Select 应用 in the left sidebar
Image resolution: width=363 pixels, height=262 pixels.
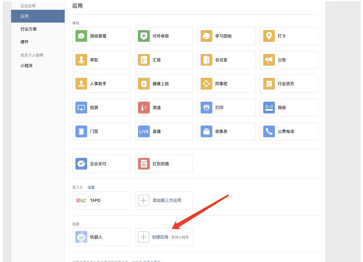point(38,16)
